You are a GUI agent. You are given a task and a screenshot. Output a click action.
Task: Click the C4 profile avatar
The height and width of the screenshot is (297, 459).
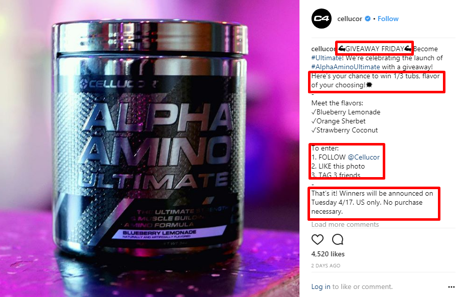pyautogui.click(x=322, y=19)
